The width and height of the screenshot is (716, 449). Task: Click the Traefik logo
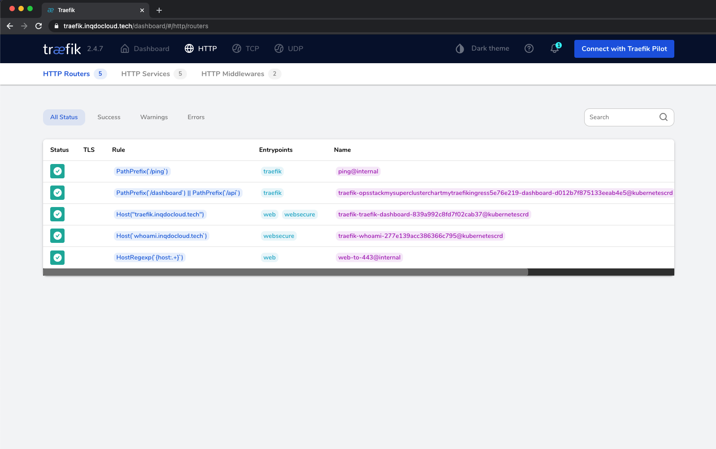click(62, 49)
